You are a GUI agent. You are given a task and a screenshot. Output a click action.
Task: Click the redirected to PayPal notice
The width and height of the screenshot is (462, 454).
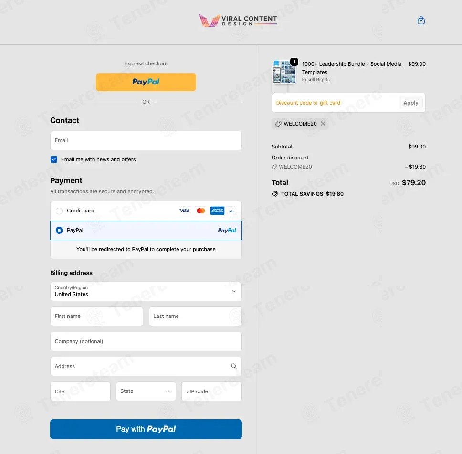(x=146, y=249)
